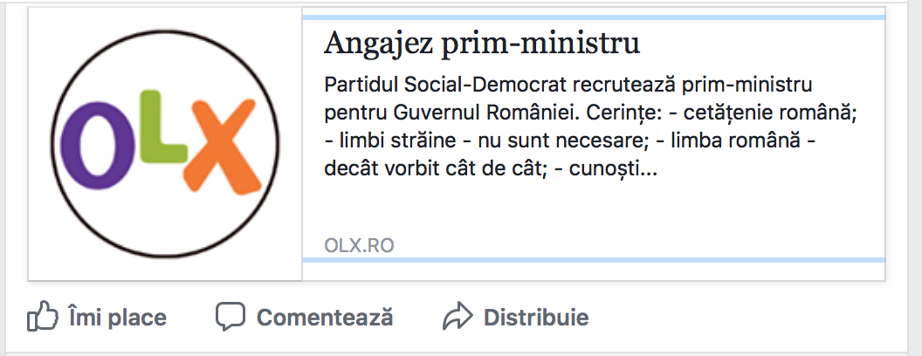This screenshot has width=922, height=356.
Task: Click the comment speech bubble icon
Action: point(230,316)
